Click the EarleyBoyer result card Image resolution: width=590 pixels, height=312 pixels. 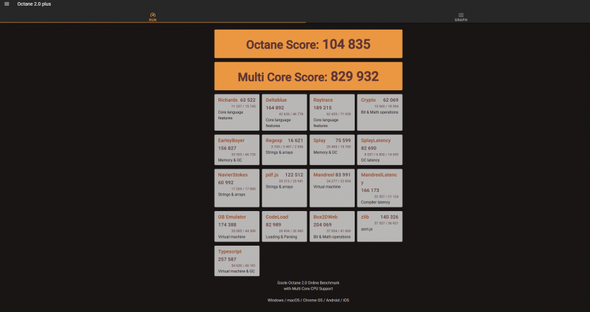click(237, 150)
